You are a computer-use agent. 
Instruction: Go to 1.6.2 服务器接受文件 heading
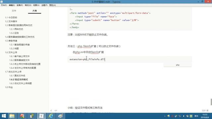[20, 60]
